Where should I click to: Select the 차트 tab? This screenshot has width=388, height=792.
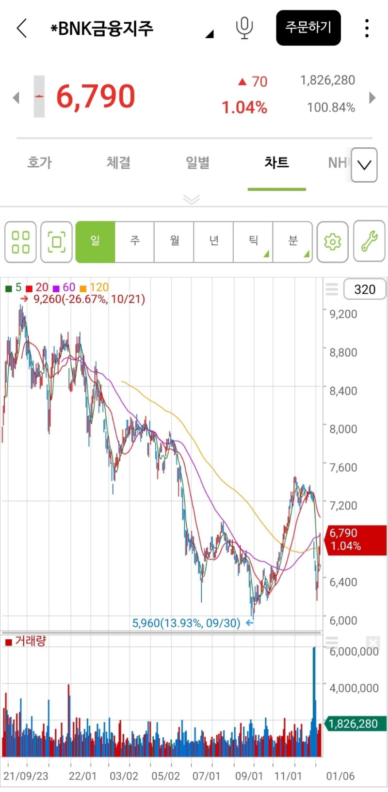tap(276, 162)
